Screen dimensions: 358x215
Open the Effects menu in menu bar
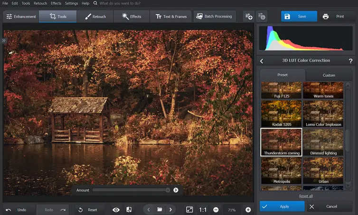(x=56, y=3)
